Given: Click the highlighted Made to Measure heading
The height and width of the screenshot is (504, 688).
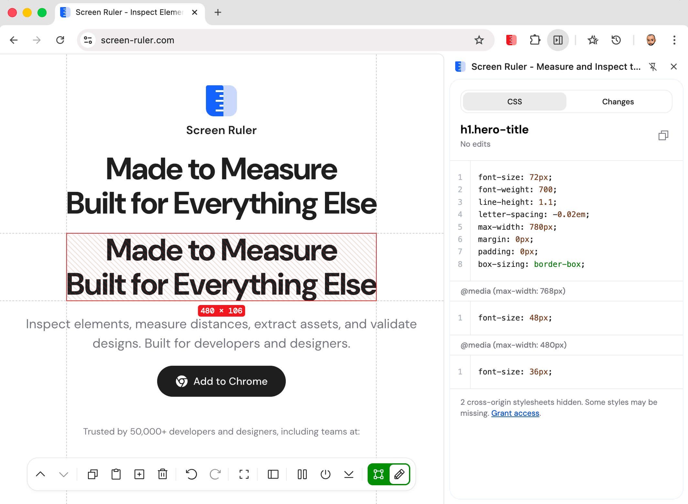Looking at the screenshot, I should point(221,267).
